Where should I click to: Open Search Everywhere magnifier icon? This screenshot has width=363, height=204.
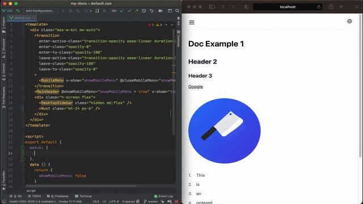177,11
